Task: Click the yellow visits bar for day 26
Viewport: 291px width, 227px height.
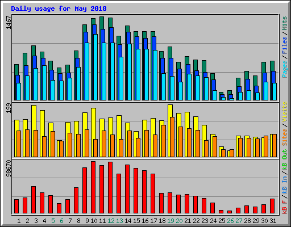Action: coord(228,154)
